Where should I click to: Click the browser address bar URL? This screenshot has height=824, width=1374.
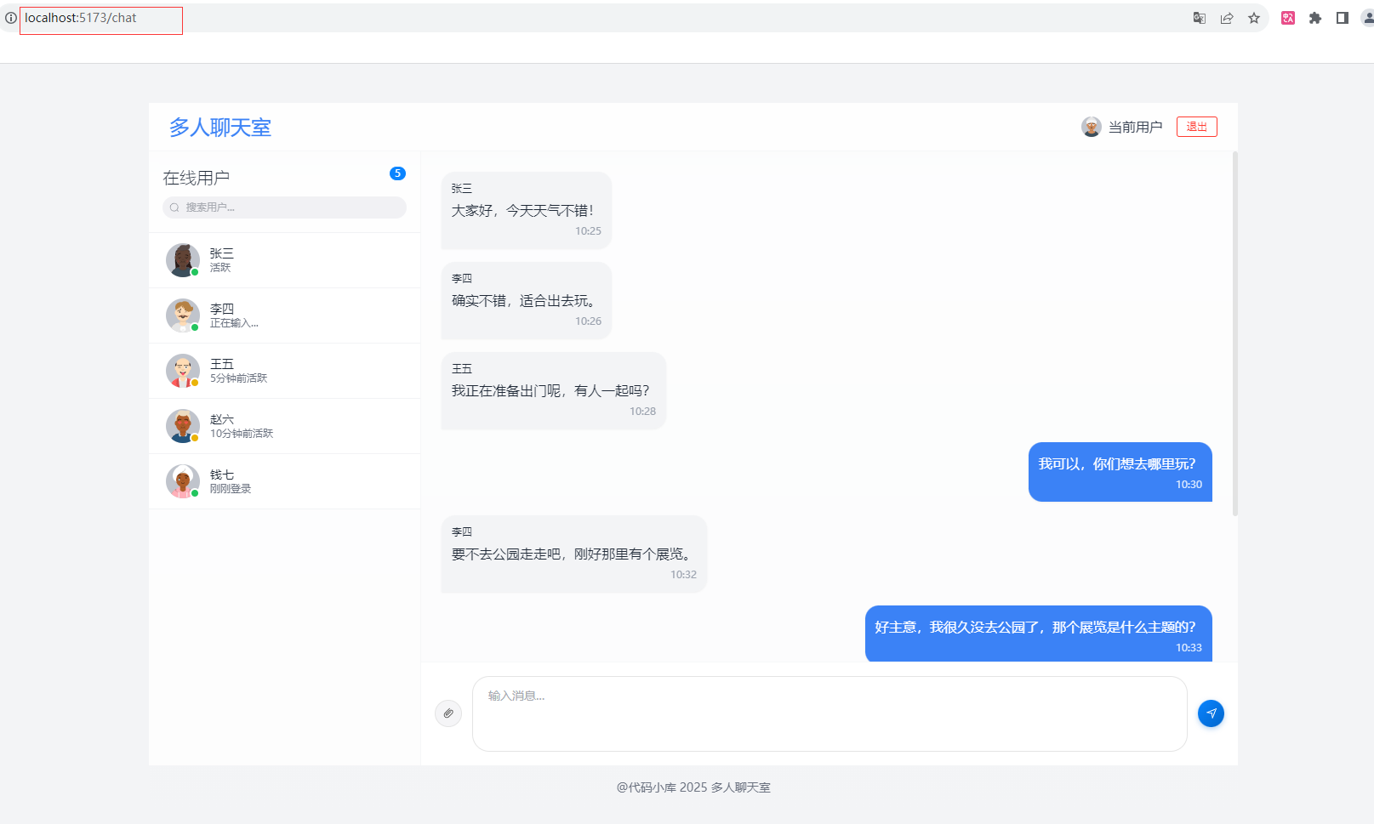pos(81,18)
